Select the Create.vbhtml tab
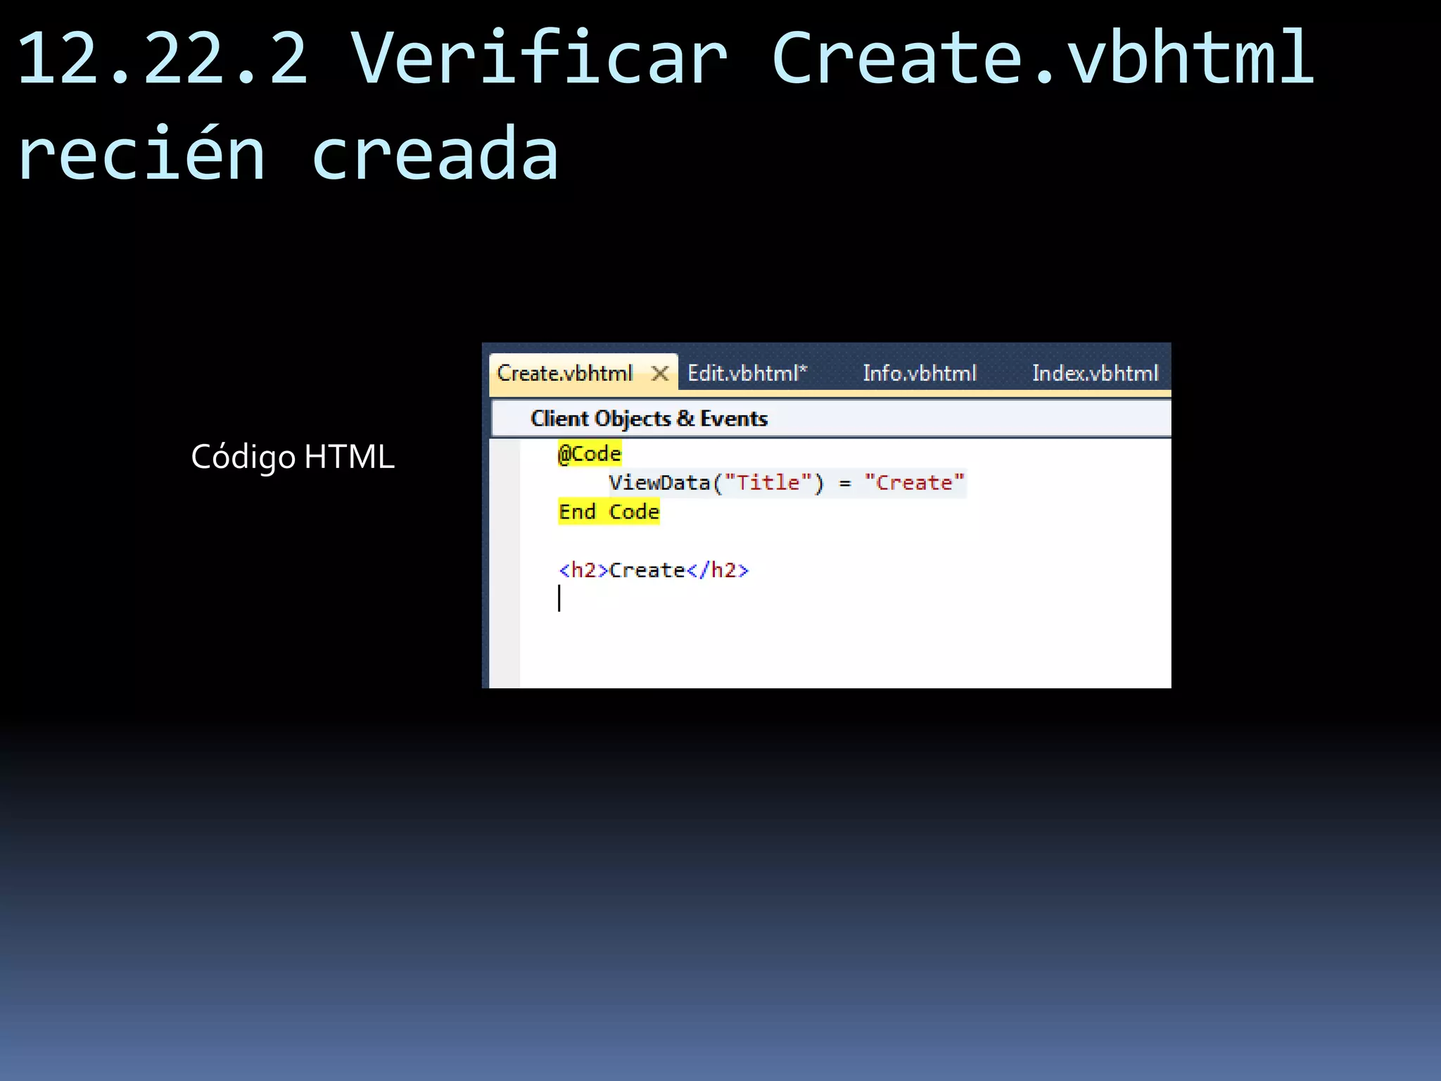The image size is (1441, 1081). (565, 373)
